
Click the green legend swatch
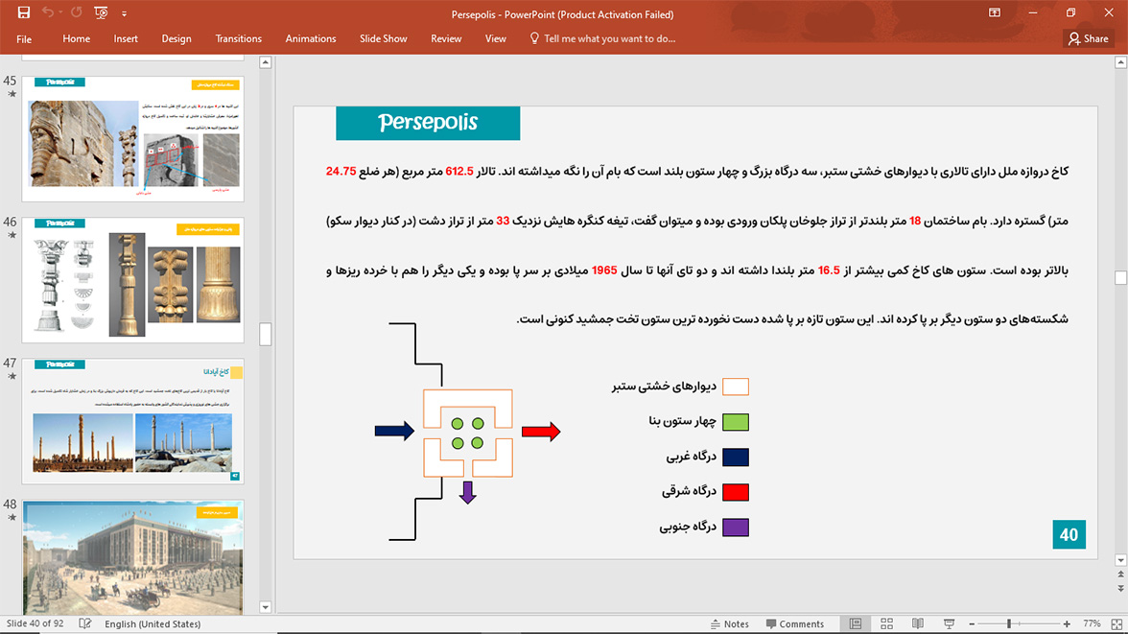[x=735, y=422]
